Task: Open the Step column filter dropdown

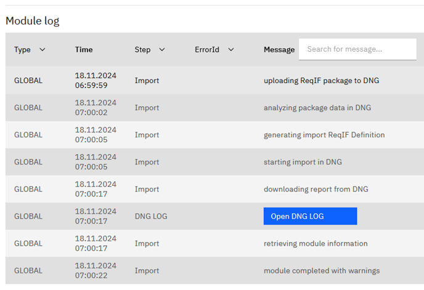Action: [161, 50]
